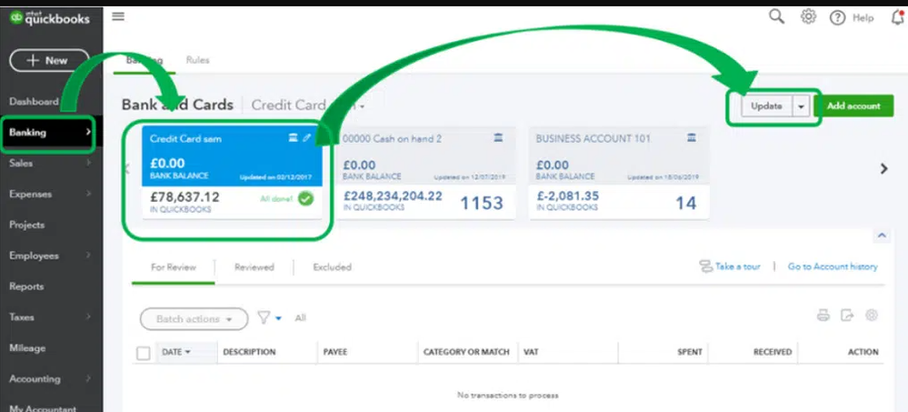This screenshot has height=412, width=908.
Task: Select the BUSINESS ACCOUNT 101 card
Action: pyautogui.click(x=619, y=172)
